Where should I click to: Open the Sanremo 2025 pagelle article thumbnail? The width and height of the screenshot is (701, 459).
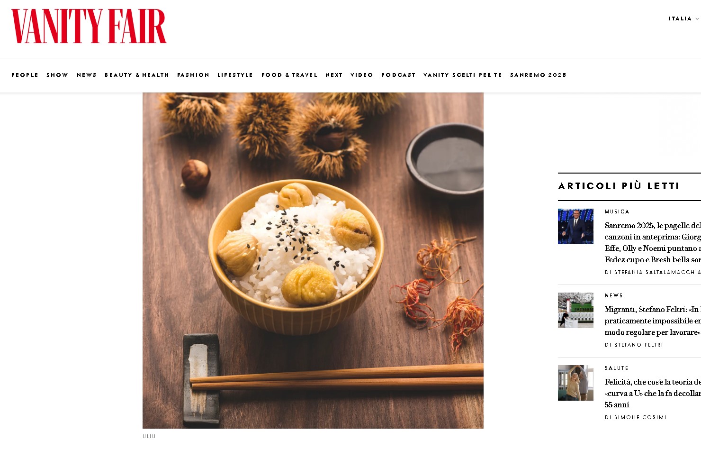[575, 226]
